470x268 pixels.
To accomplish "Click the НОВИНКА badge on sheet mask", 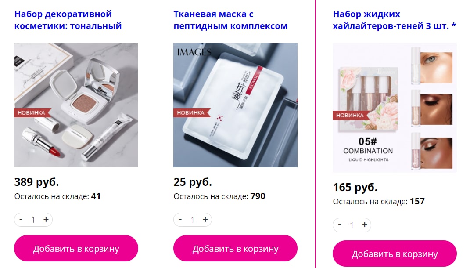I will click(x=191, y=113).
